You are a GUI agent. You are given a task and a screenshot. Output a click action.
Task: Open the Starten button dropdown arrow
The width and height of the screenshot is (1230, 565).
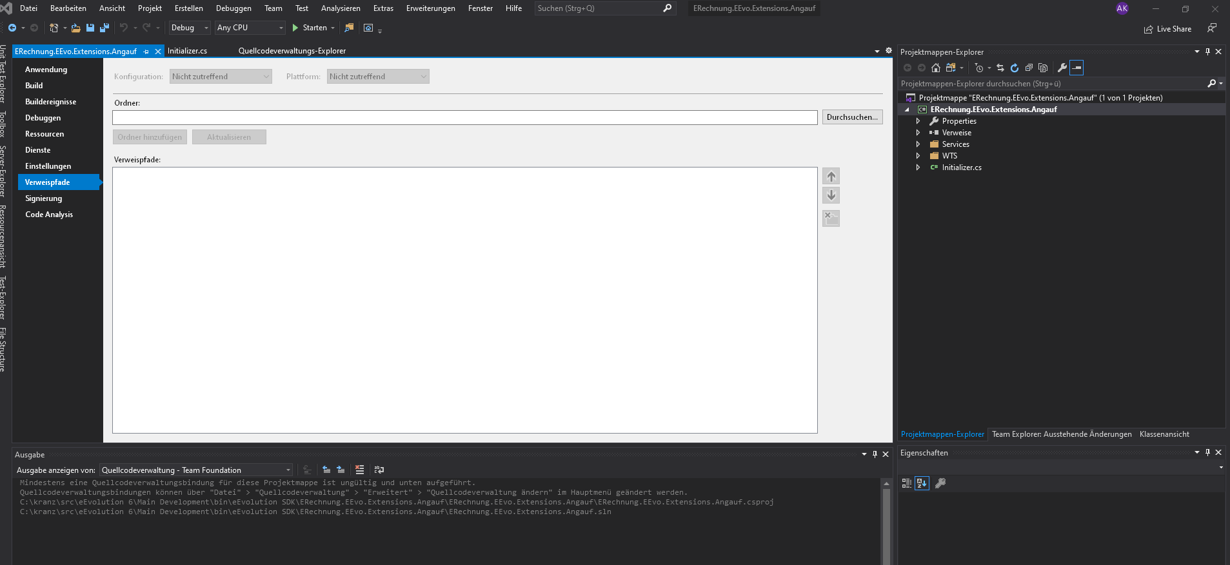(333, 28)
